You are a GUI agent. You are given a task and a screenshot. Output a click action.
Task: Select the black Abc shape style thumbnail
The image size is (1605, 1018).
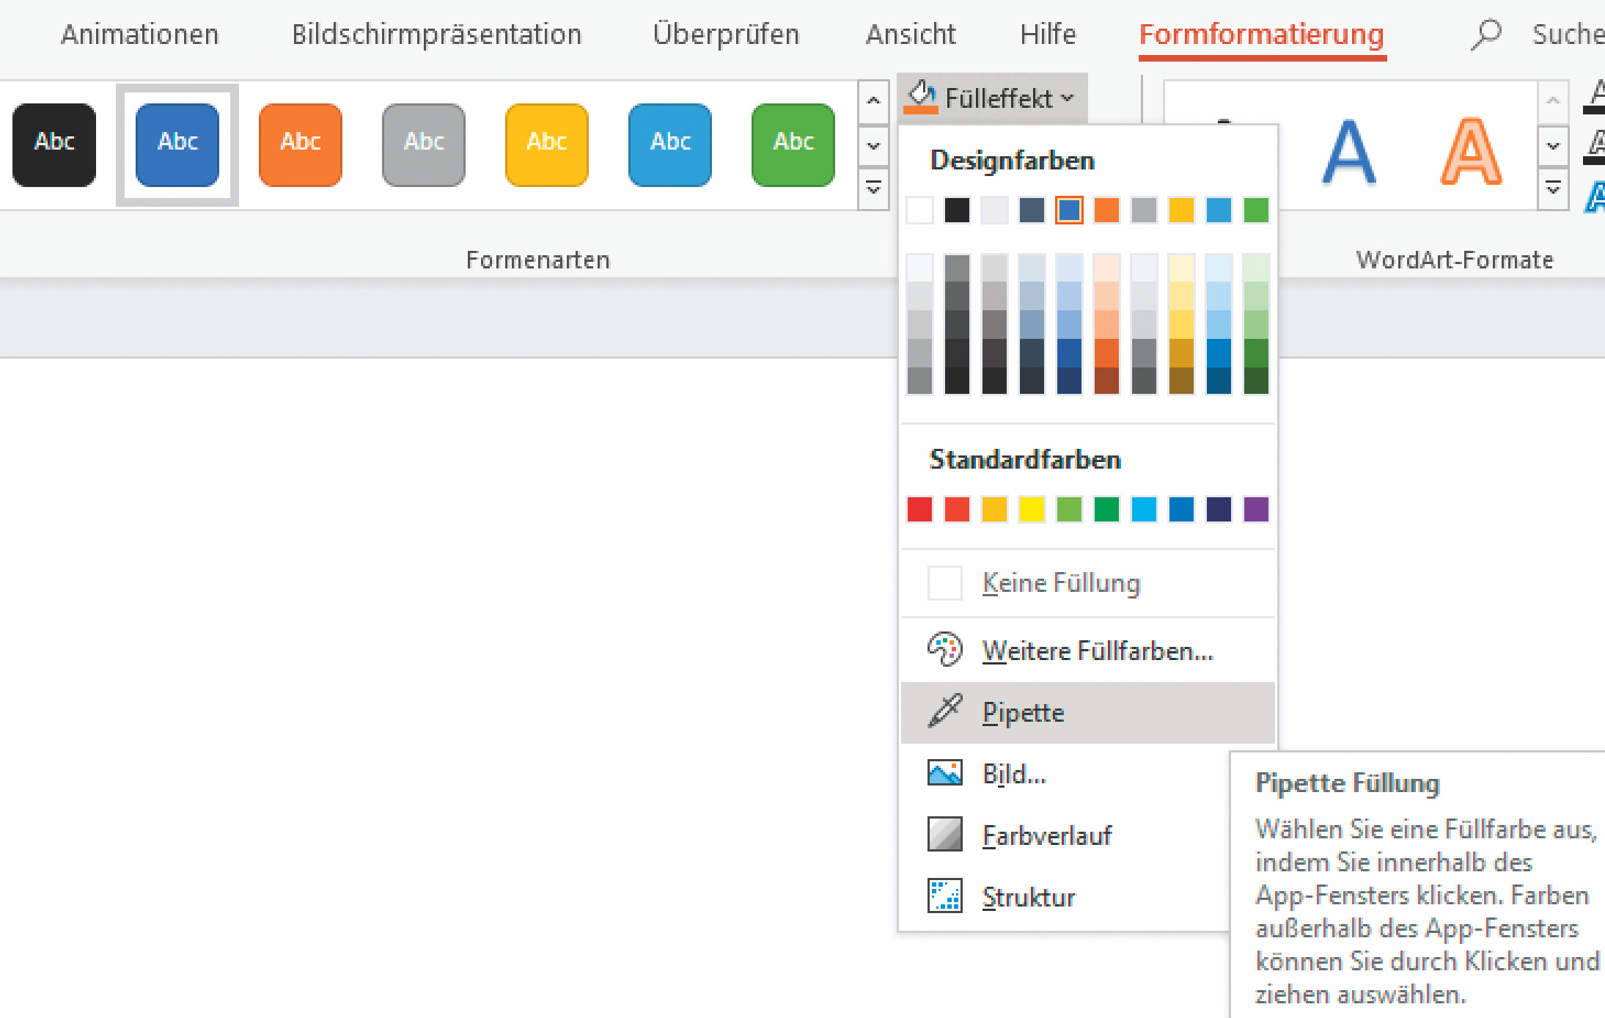tap(54, 144)
